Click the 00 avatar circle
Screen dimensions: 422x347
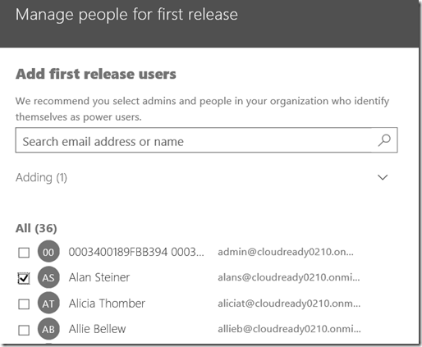48,252
